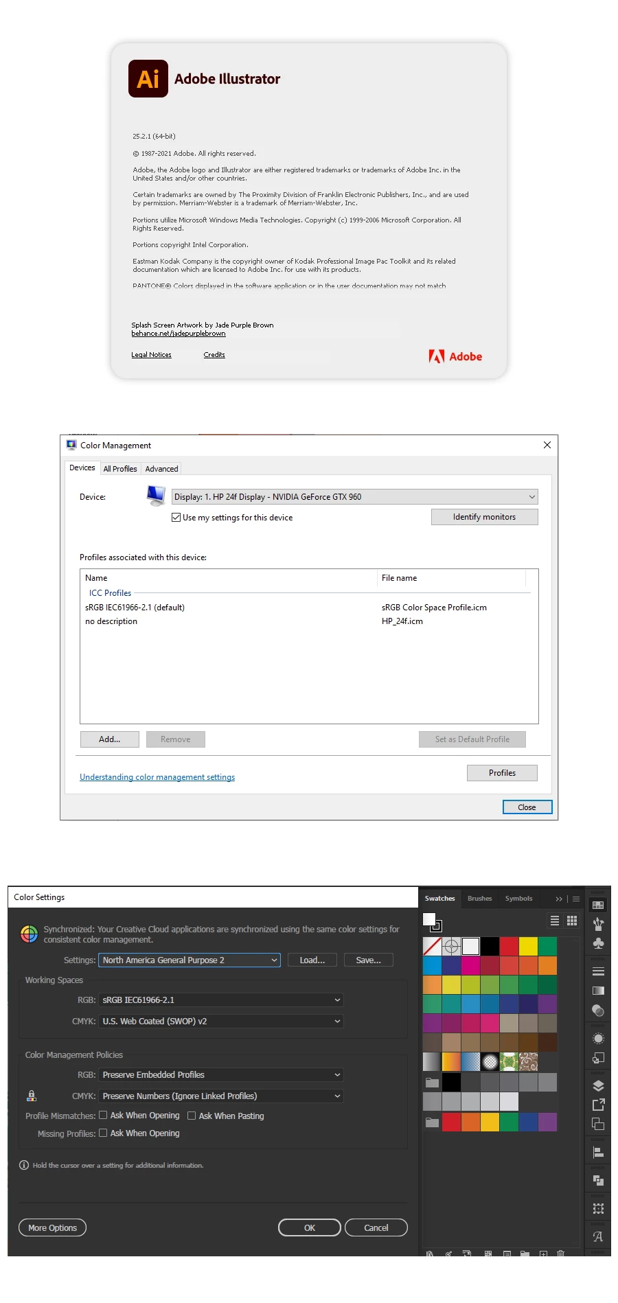This screenshot has height=1303, width=618.
Task: Click More Options button
Action: 52,1227
